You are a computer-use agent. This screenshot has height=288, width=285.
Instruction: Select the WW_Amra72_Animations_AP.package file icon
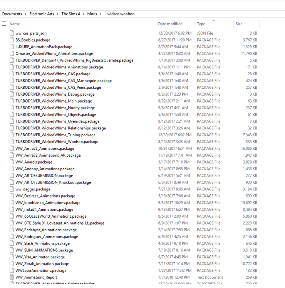[x=12, y=155]
